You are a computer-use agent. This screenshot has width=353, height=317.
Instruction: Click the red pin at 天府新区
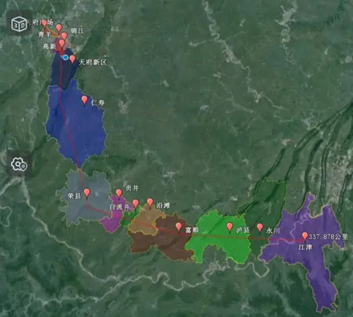[x=72, y=59]
